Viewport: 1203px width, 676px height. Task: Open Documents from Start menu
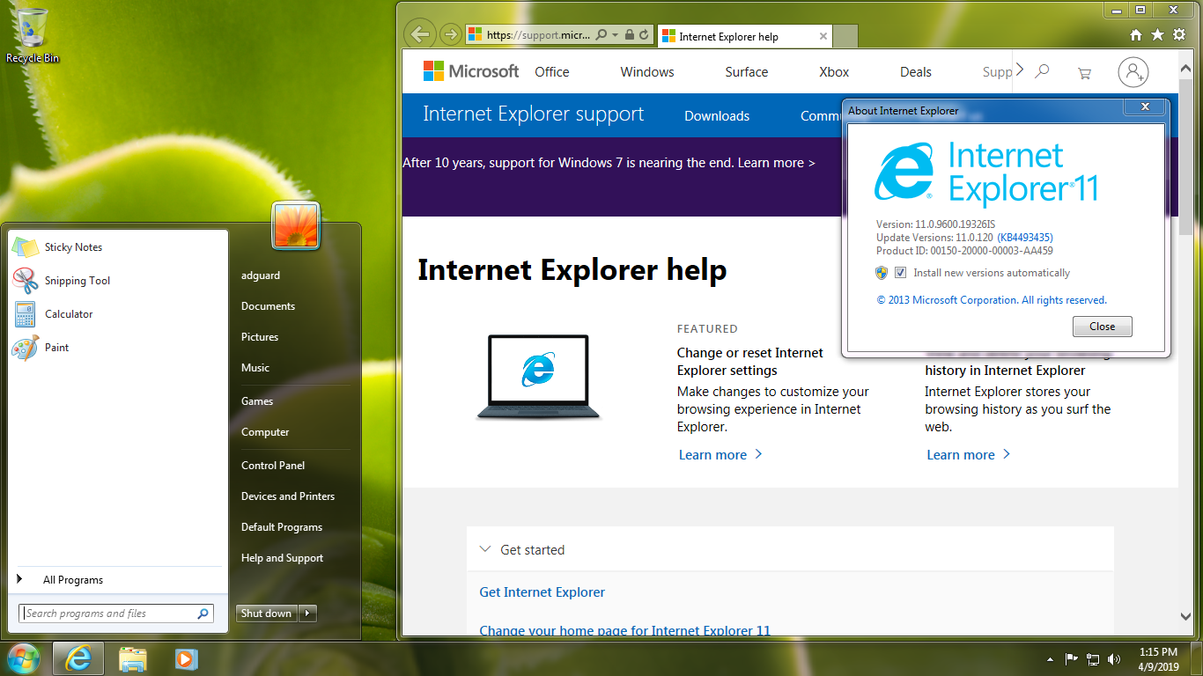[x=269, y=306]
